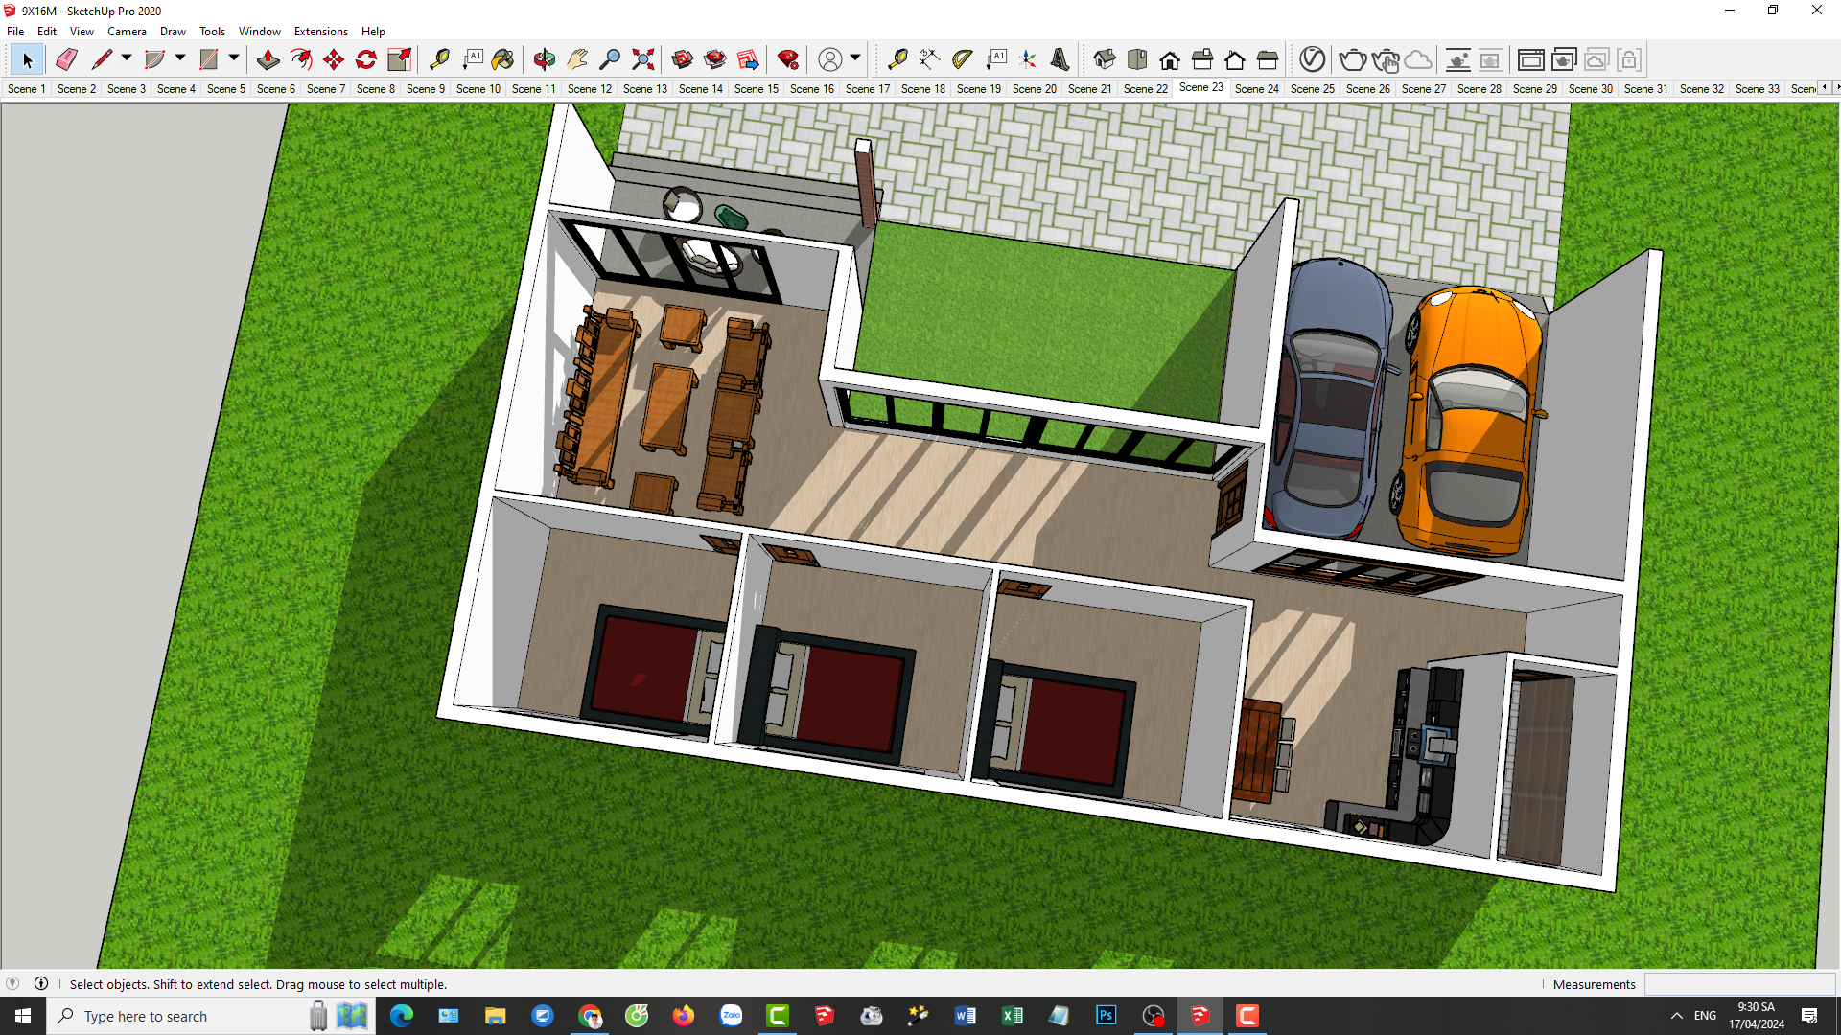Select the Rotate tool
This screenshot has width=1841, height=1035.
[x=366, y=59]
